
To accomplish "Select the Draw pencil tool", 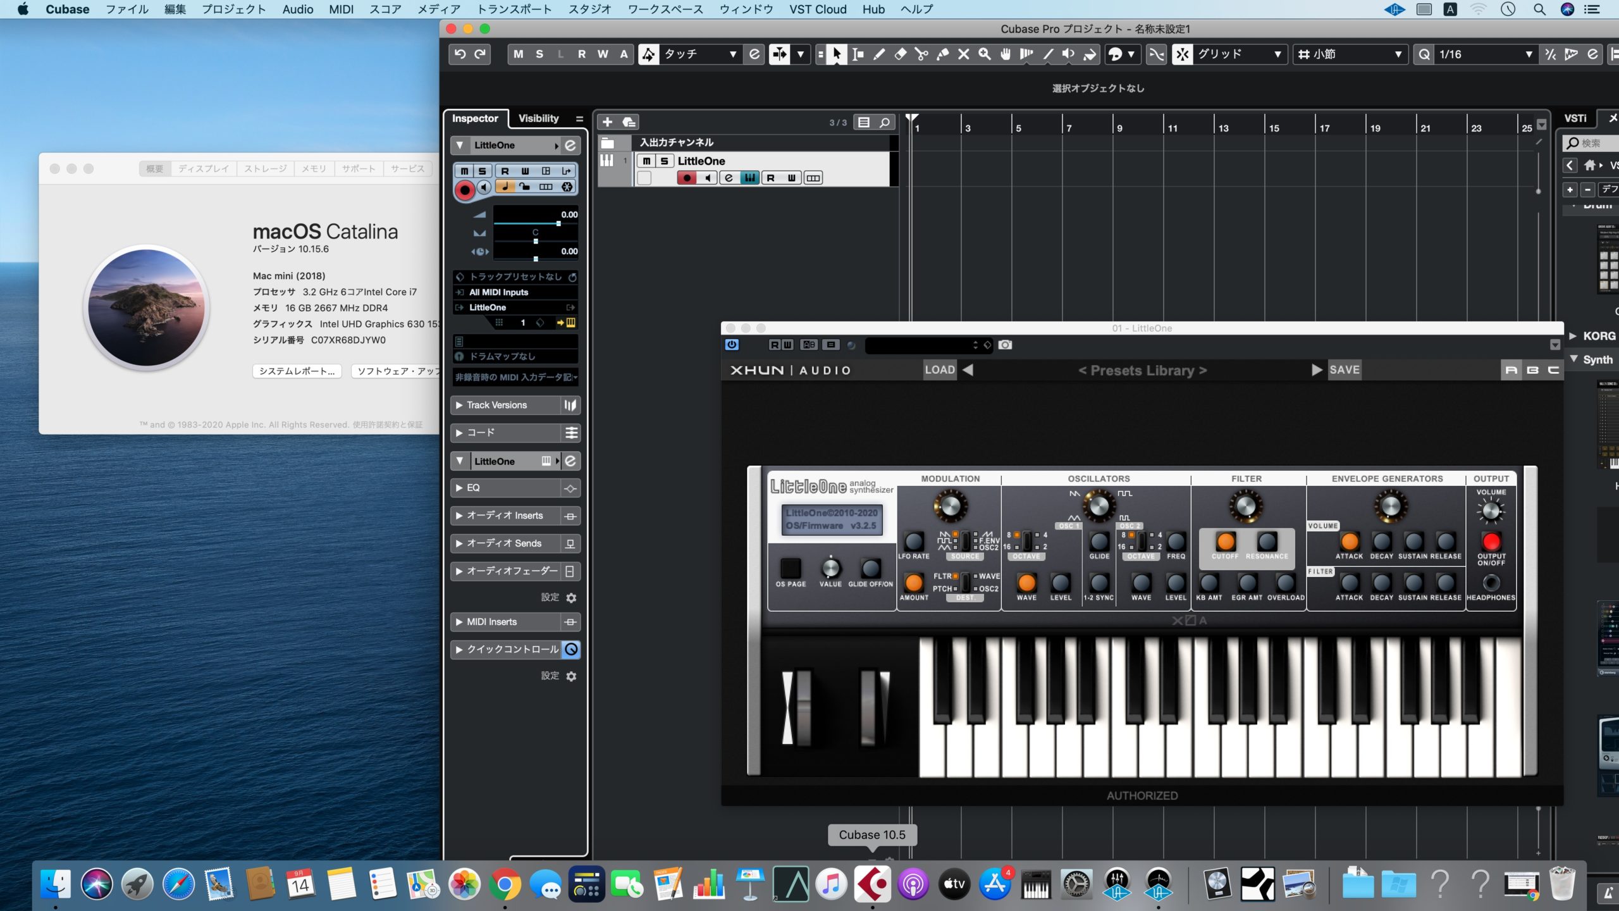I will pyautogui.click(x=879, y=54).
